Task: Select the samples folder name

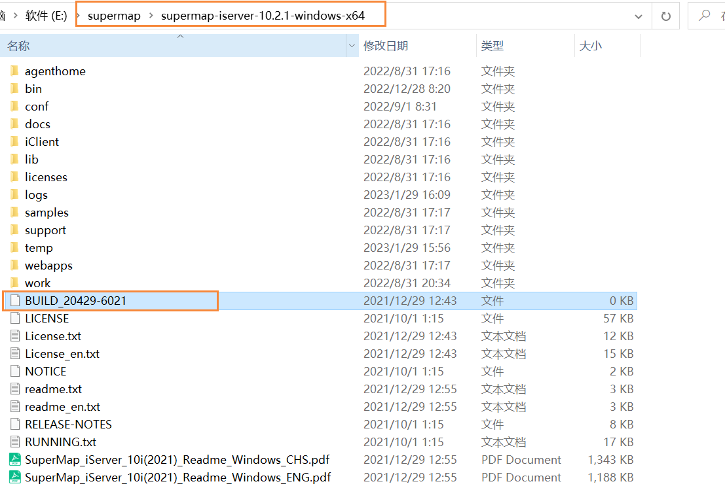Action: click(x=46, y=213)
